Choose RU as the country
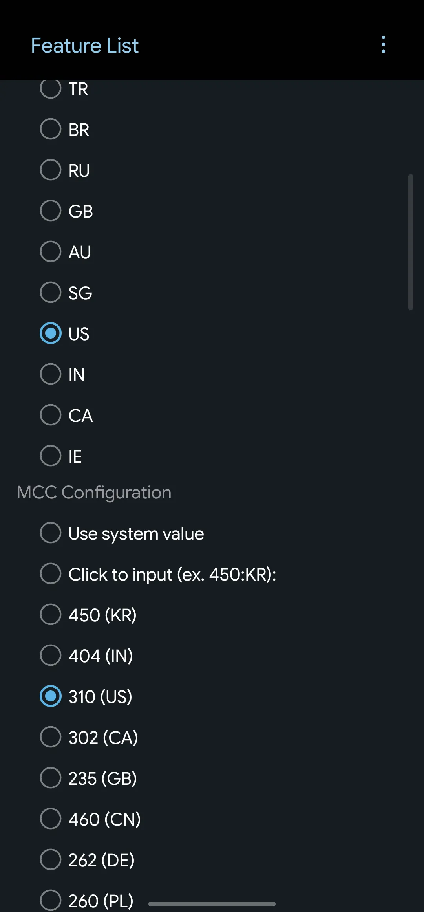The width and height of the screenshot is (424, 912). (x=51, y=170)
